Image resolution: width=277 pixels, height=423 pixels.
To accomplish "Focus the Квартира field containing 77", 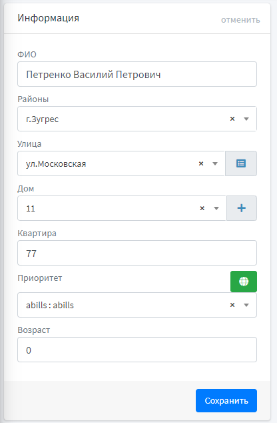I will point(137,253).
